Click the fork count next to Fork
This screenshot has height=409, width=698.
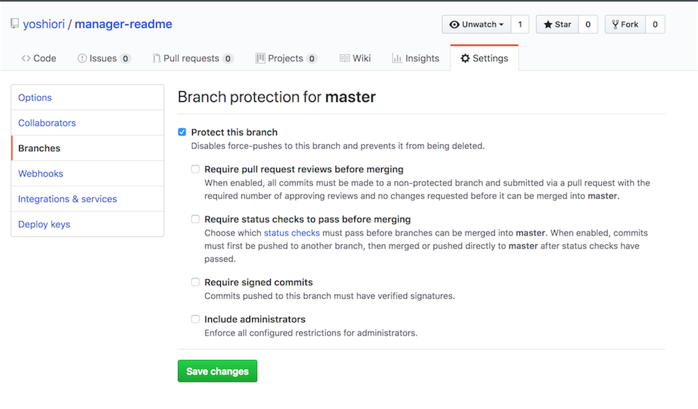[655, 24]
